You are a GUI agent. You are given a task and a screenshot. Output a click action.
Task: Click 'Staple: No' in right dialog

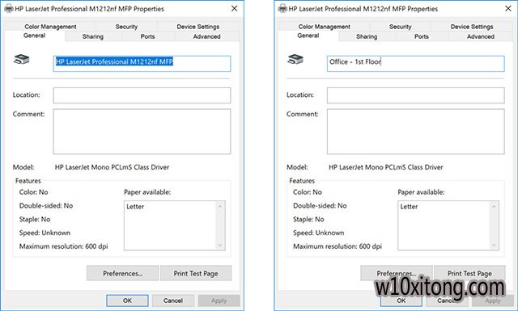tap(308, 219)
